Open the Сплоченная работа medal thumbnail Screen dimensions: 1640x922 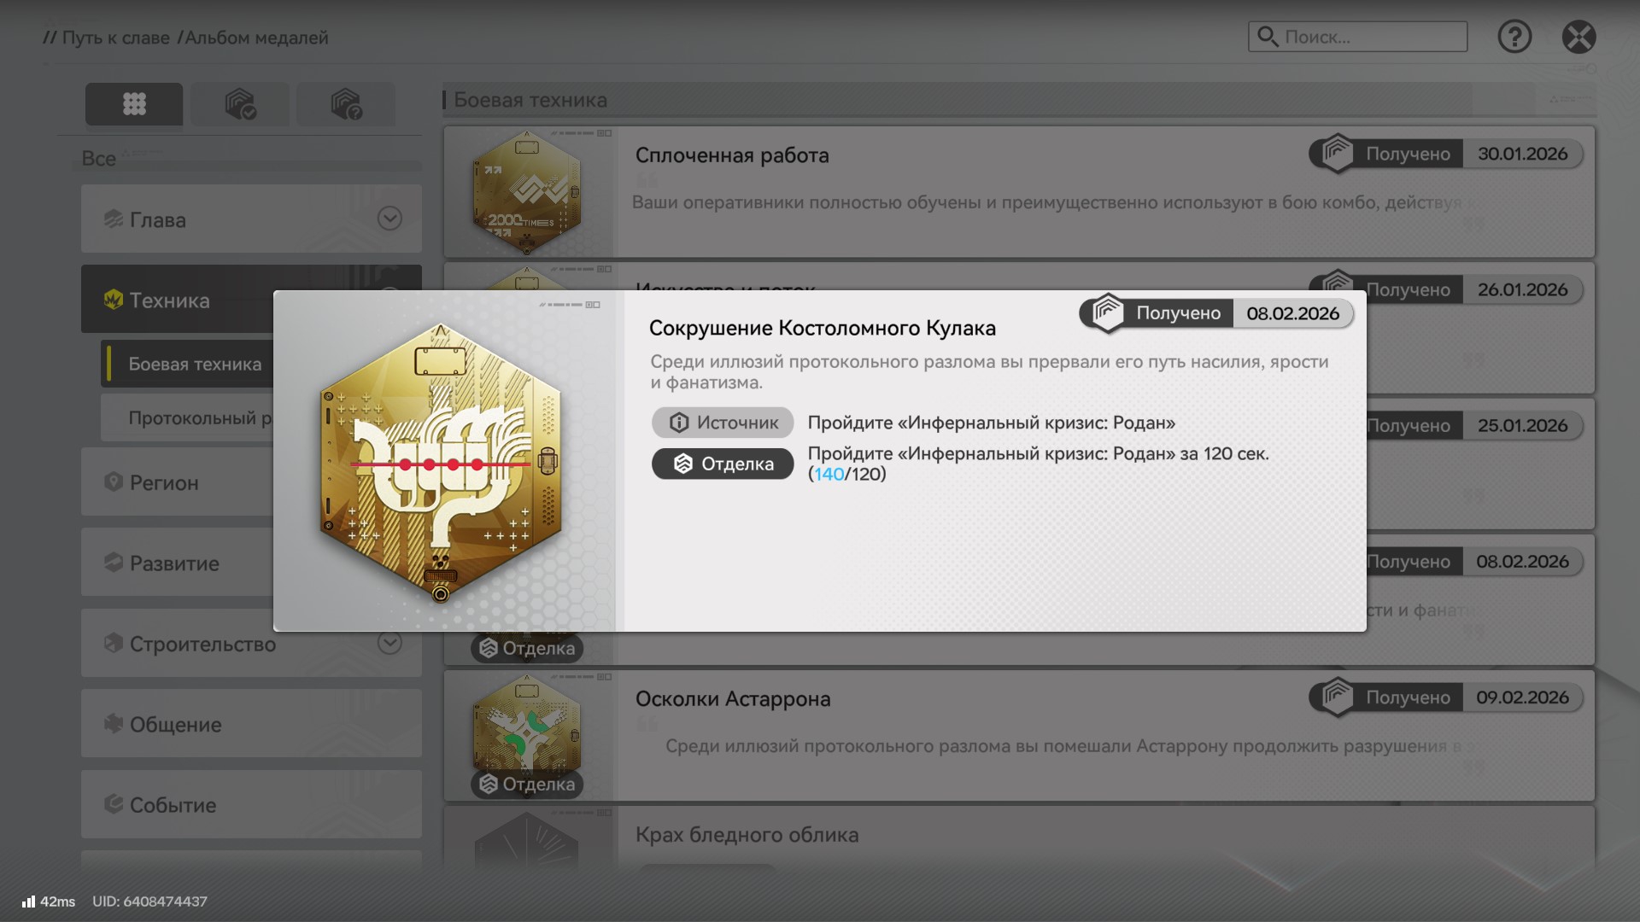[x=527, y=192]
